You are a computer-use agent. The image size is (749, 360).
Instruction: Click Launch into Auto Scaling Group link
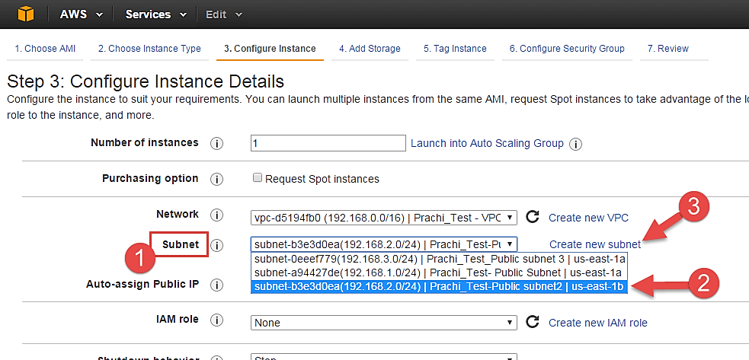[487, 143]
